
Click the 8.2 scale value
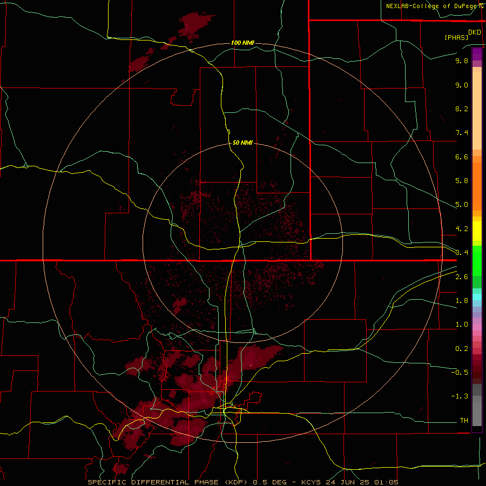462,109
